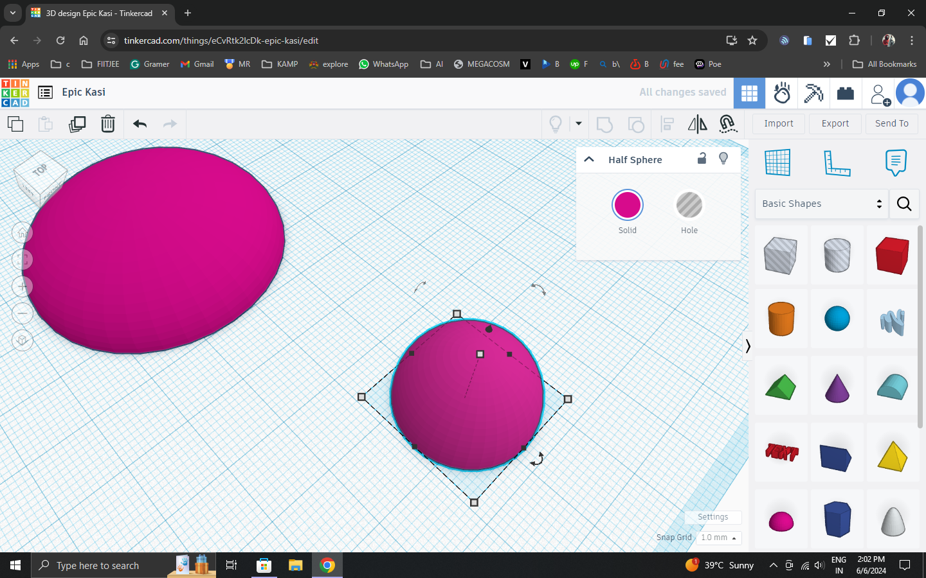The width and height of the screenshot is (926, 578).
Task: Click the Zoom out button
Action: 23,313
